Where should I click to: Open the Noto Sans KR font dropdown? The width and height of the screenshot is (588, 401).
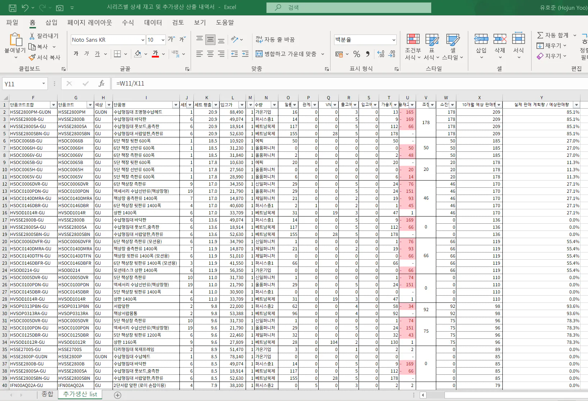(143, 40)
